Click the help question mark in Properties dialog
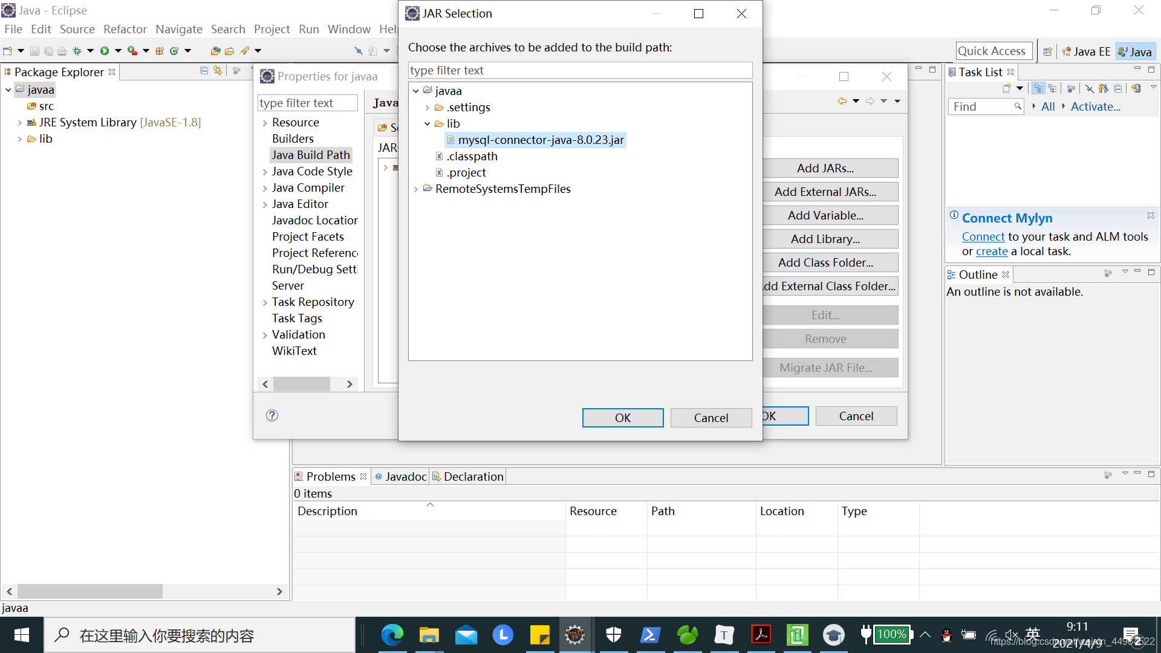 click(272, 415)
